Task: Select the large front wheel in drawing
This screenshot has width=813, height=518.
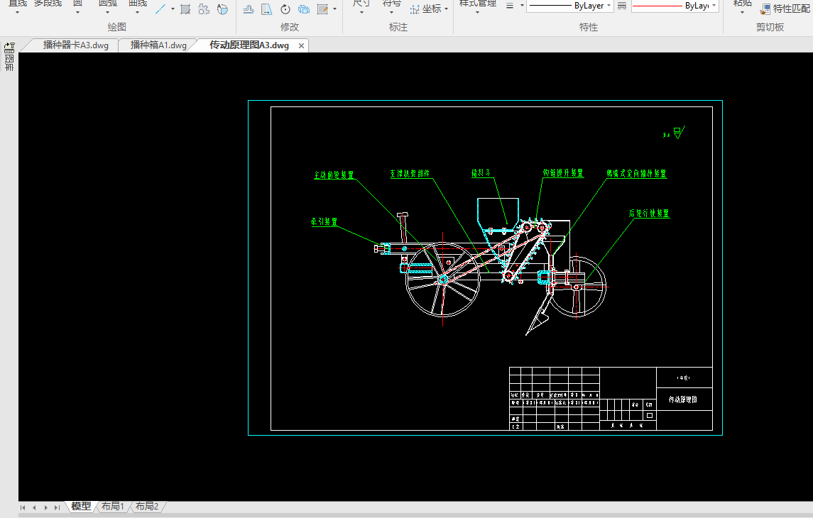Action: [x=443, y=280]
